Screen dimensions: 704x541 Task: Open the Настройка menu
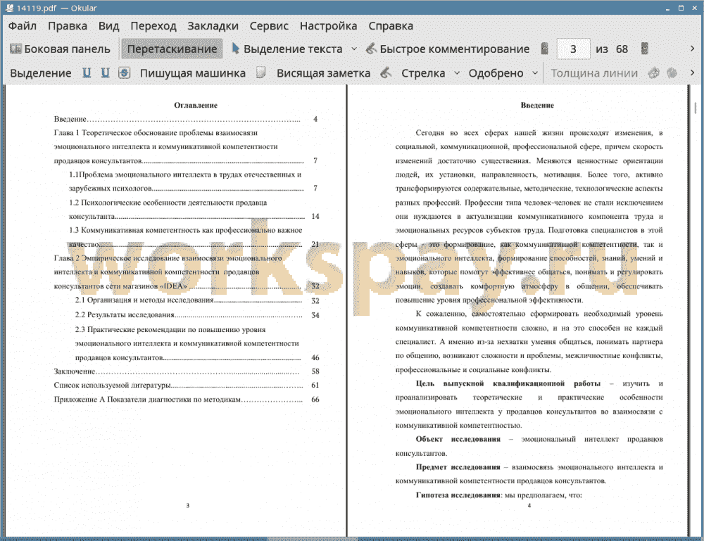coord(328,26)
